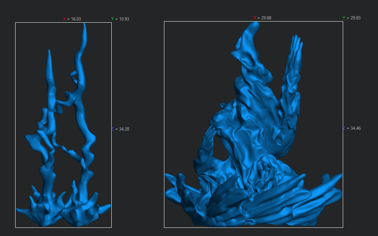Click the tallest spike tip of left model
378x236 pixels.
(85, 26)
